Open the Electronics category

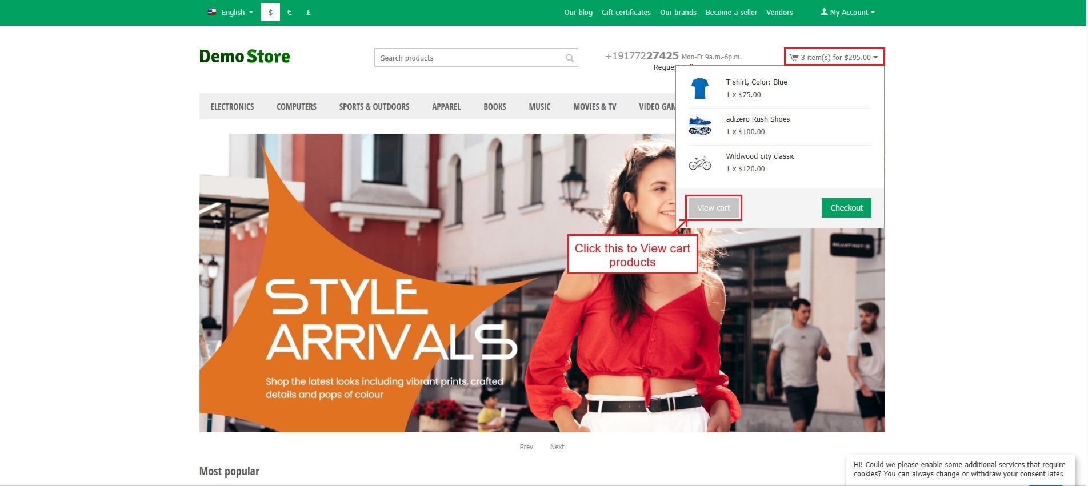tap(232, 107)
